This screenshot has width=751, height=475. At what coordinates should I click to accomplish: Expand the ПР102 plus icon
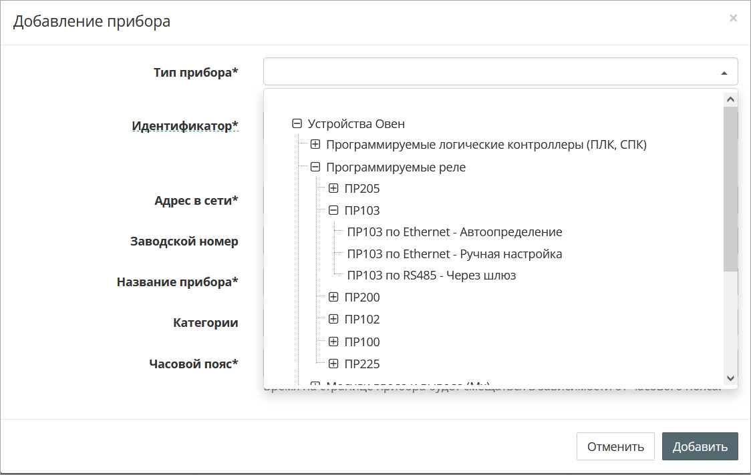coord(333,320)
